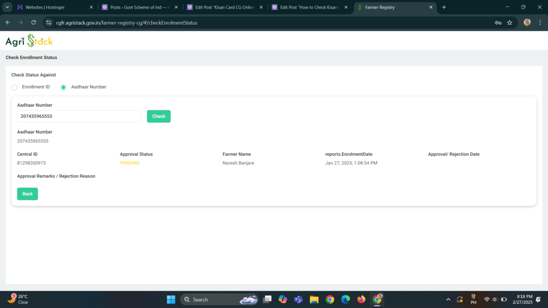Click Approval/ Rejection Date label

click(454, 154)
